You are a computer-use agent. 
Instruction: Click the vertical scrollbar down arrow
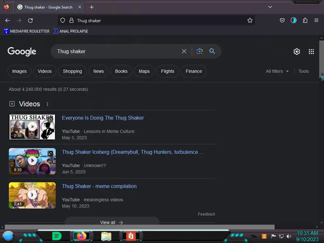pyautogui.click(x=321, y=222)
